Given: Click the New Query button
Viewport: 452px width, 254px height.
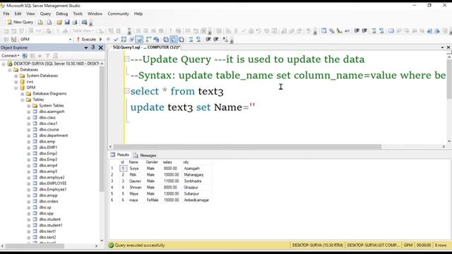Looking at the screenshot, I should coord(20,22).
